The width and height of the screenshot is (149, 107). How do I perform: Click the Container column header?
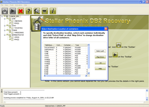pyautogui.click(x=69, y=45)
